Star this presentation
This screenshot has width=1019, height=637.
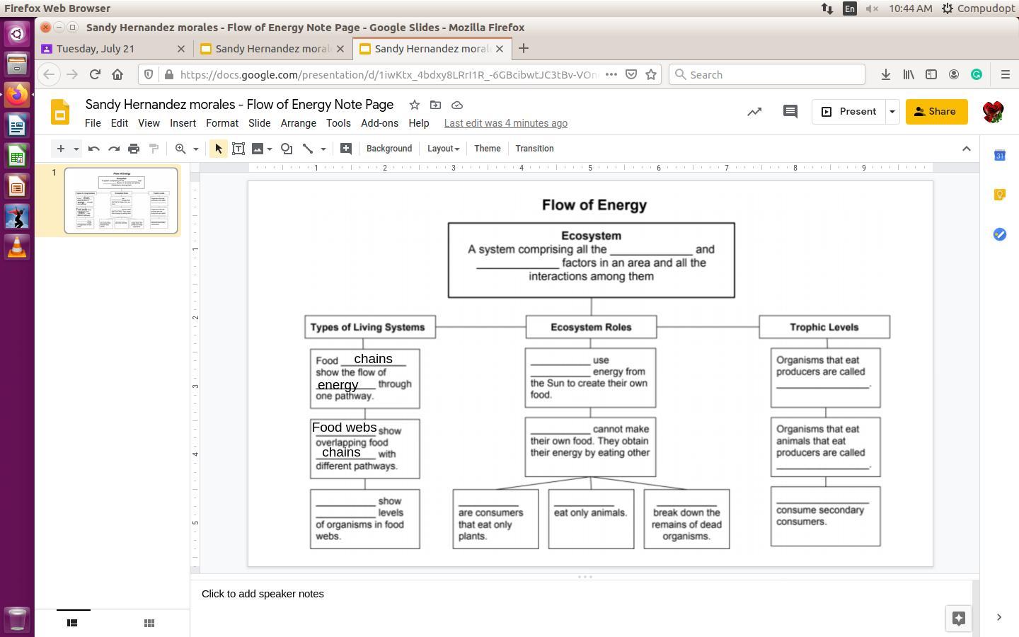coord(415,105)
